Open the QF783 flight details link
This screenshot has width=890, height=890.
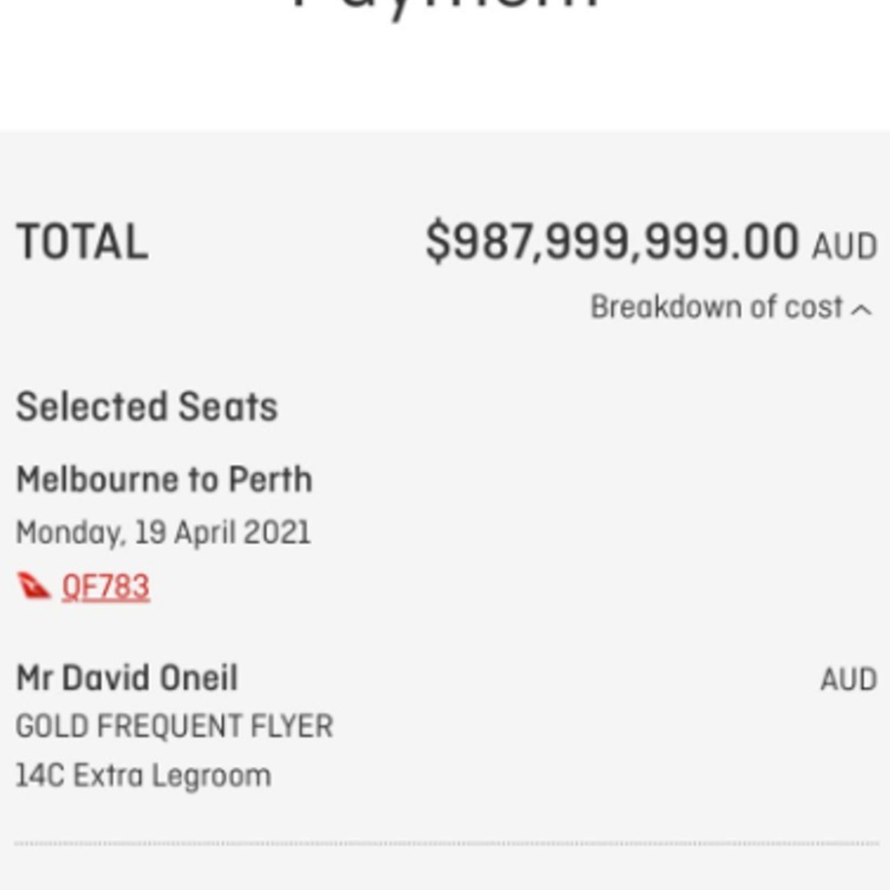[x=106, y=587]
